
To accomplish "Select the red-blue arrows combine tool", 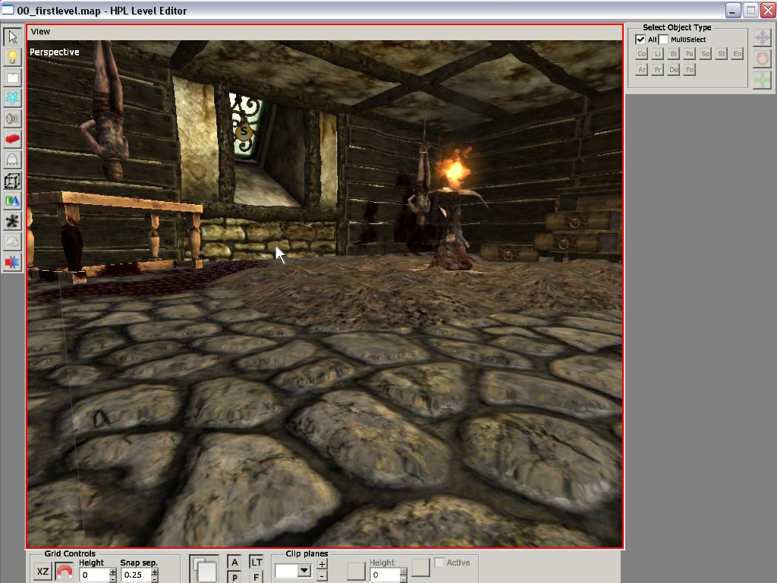I will (13, 262).
